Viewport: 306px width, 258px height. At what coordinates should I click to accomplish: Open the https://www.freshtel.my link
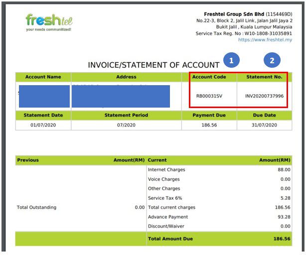[265, 40]
